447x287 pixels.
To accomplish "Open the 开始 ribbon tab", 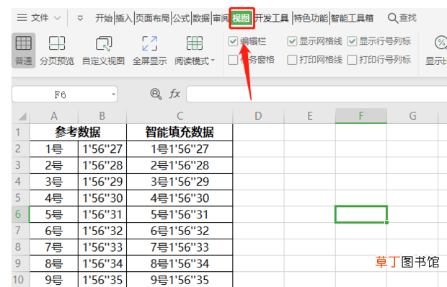I will pos(104,18).
